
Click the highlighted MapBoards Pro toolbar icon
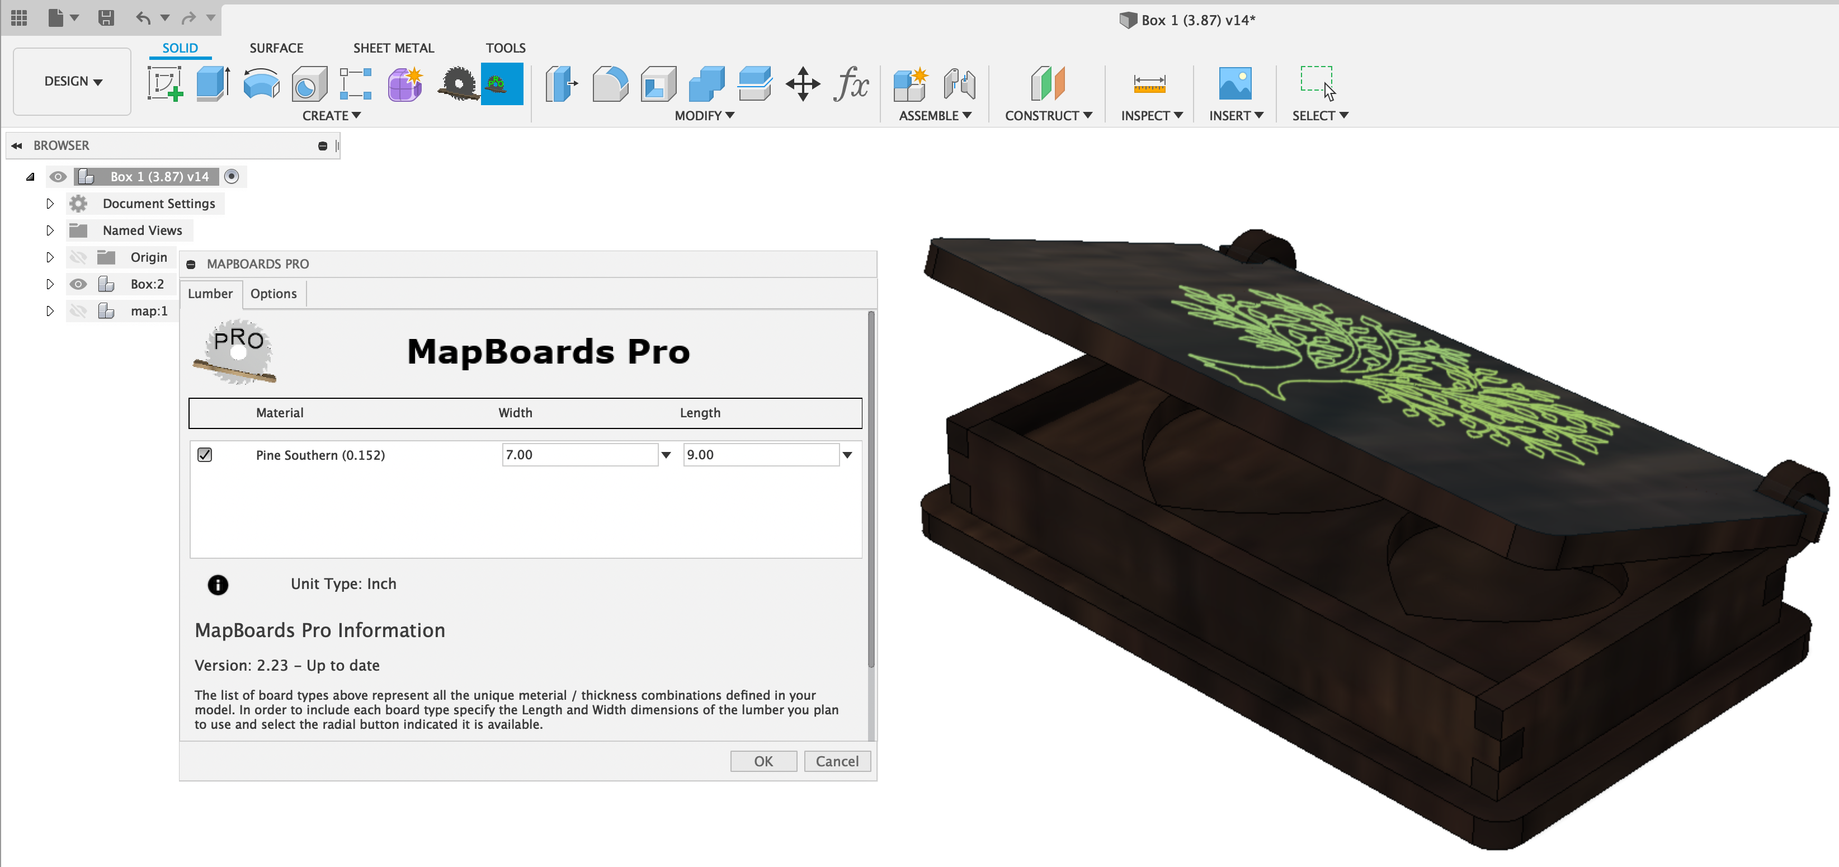(x=502, y=83)
